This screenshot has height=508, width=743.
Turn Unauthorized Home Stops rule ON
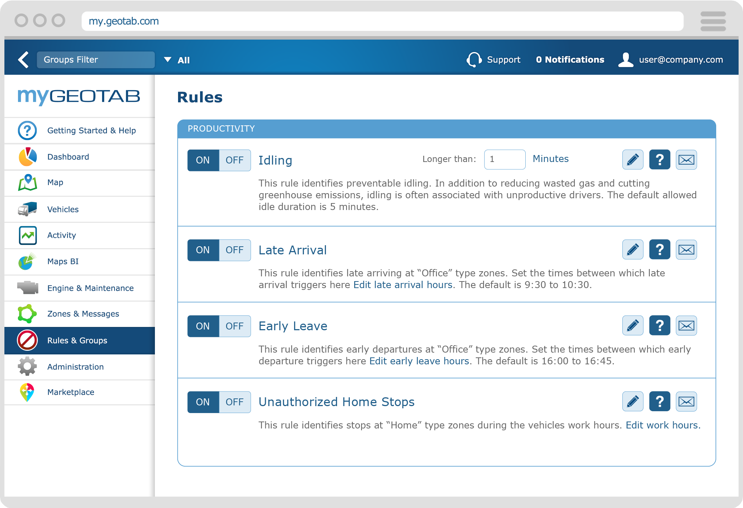tap(203, 402)
